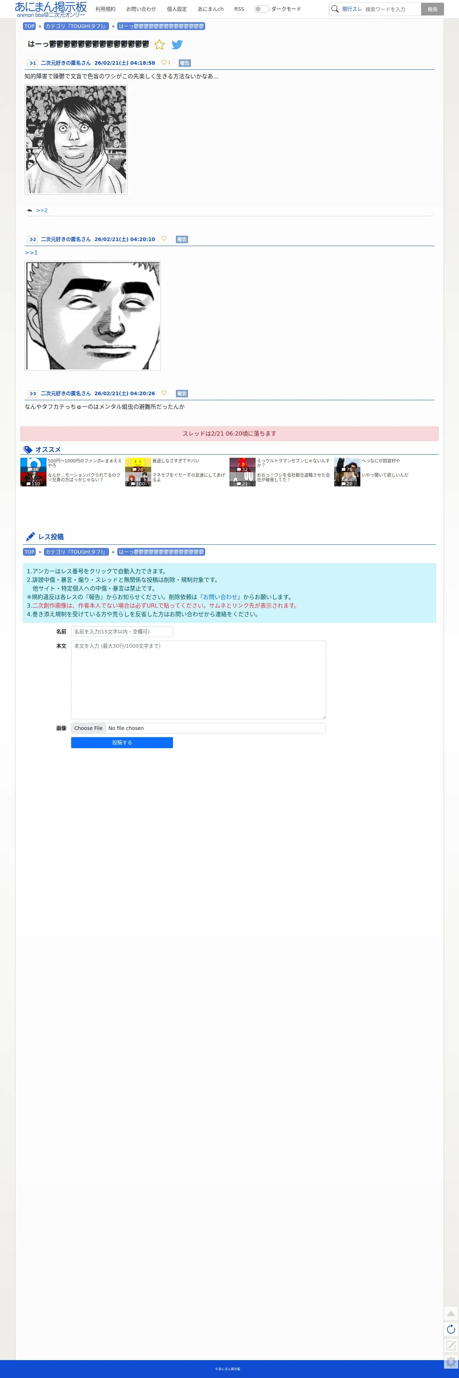Like post 2 with the heart icon
This screenshot has width=459, height=1378.
pos(164,239)
